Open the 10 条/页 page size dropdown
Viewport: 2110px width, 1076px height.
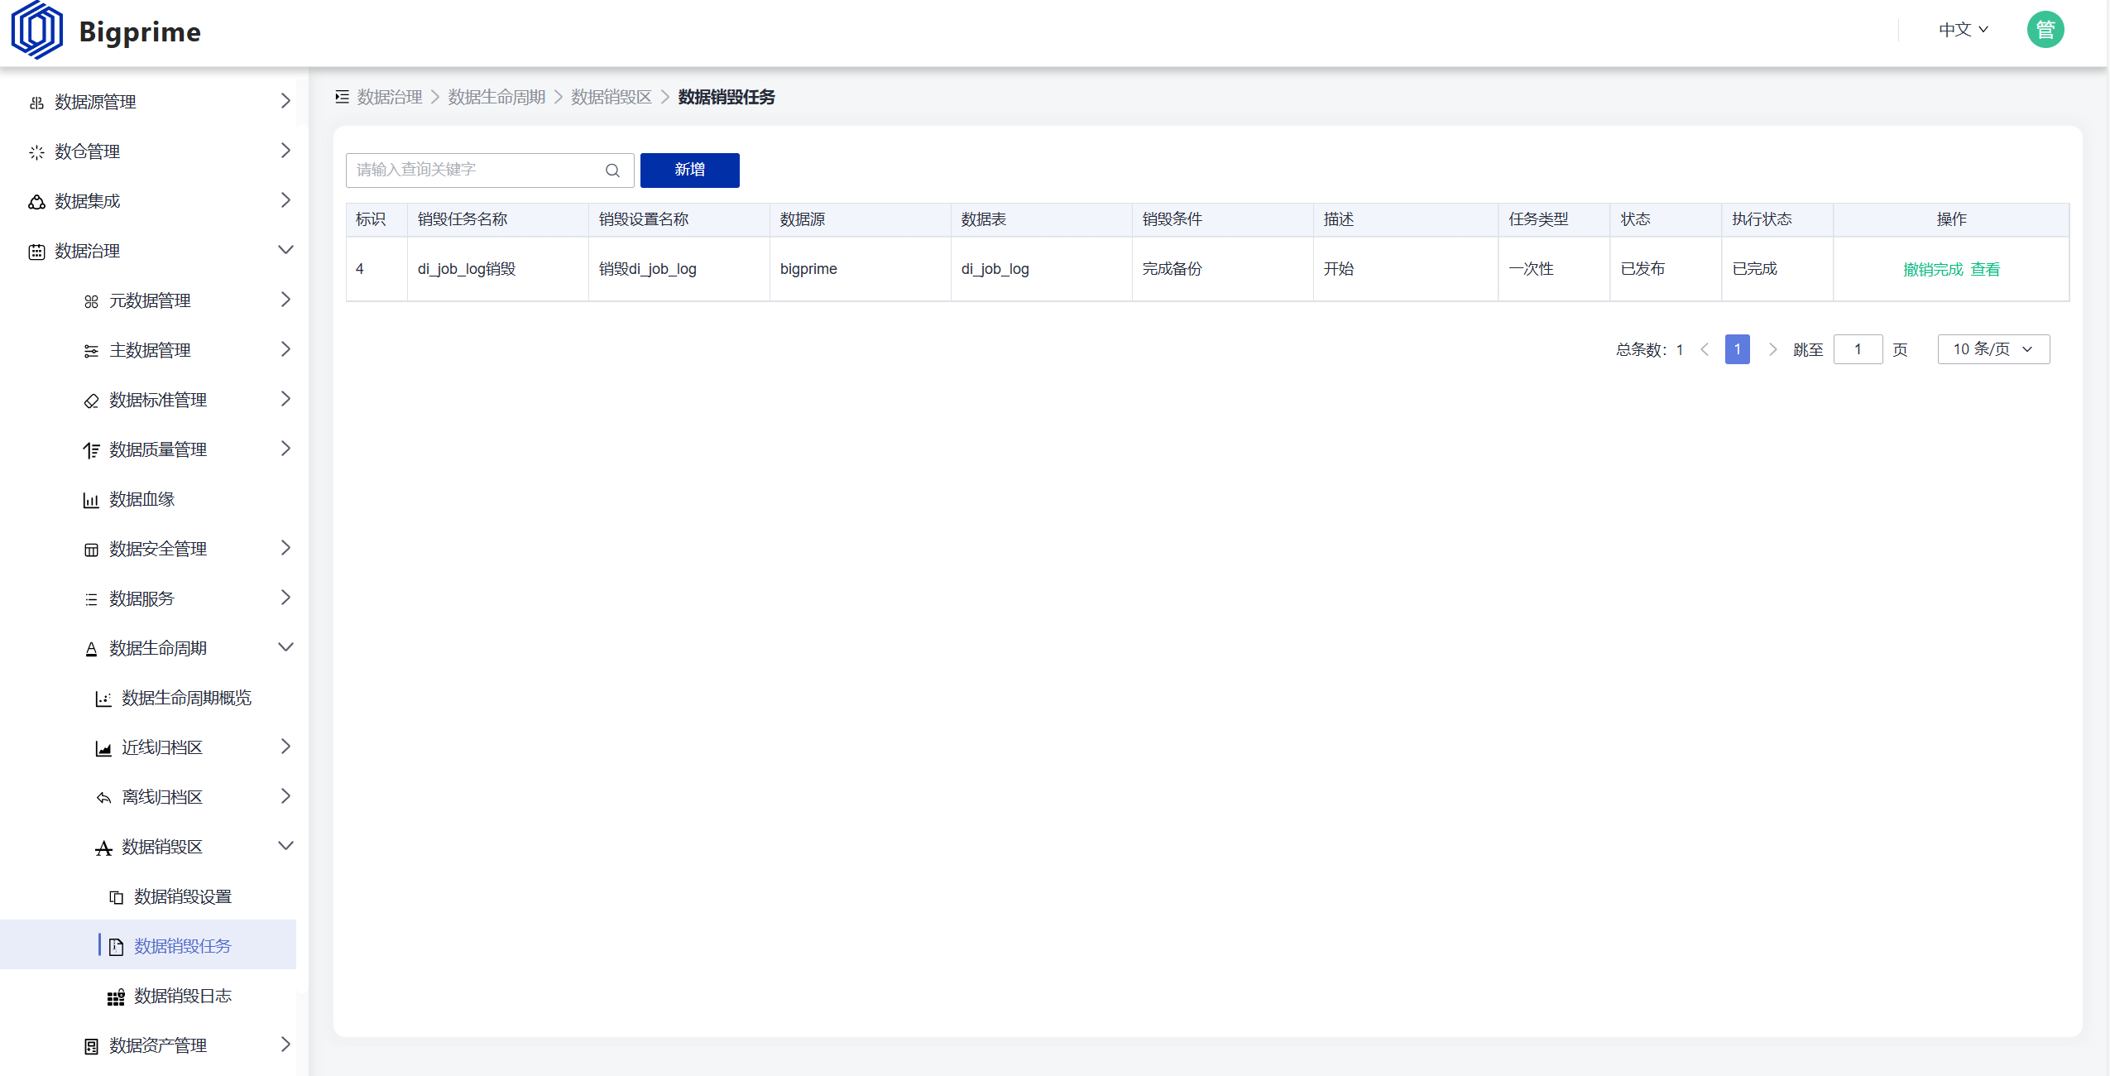coord(1993,349)
